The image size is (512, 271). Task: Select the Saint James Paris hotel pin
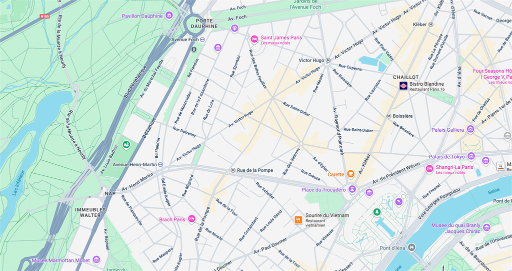(254, 39)
